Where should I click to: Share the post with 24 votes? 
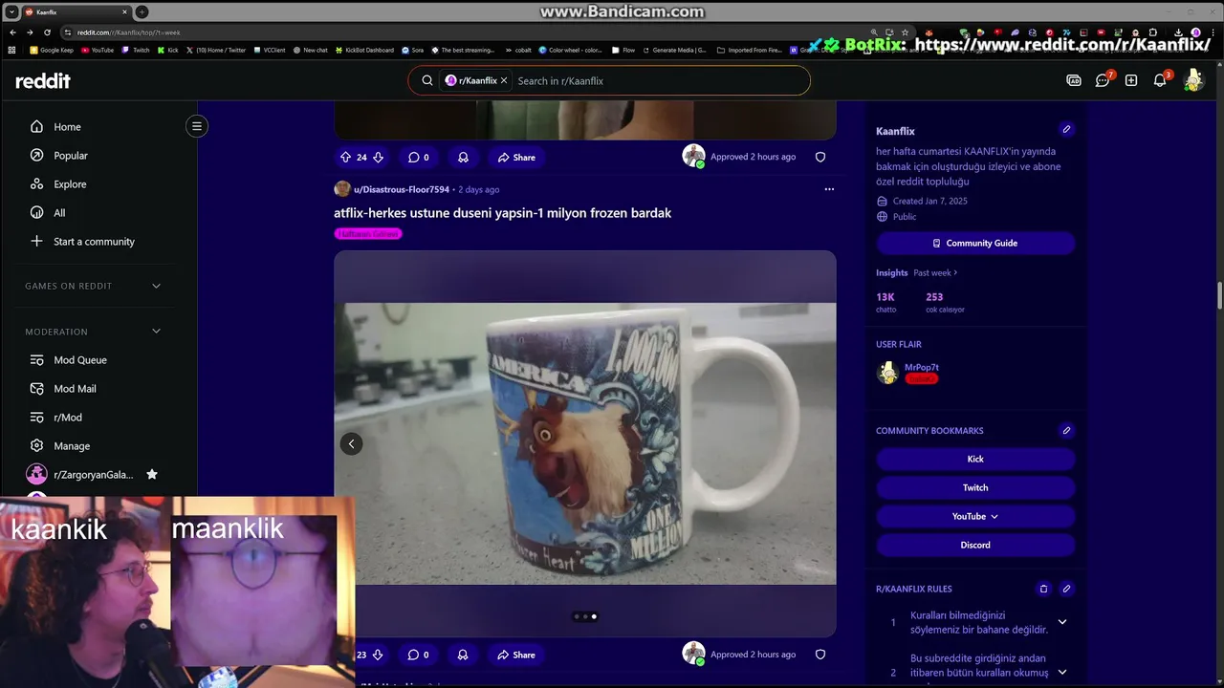point(516,158)
